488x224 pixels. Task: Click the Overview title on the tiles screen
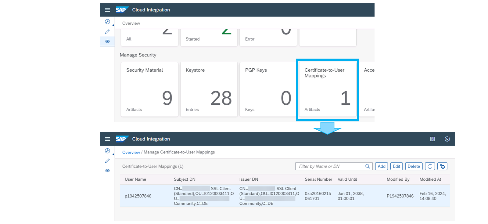click(x=131, y=23)
